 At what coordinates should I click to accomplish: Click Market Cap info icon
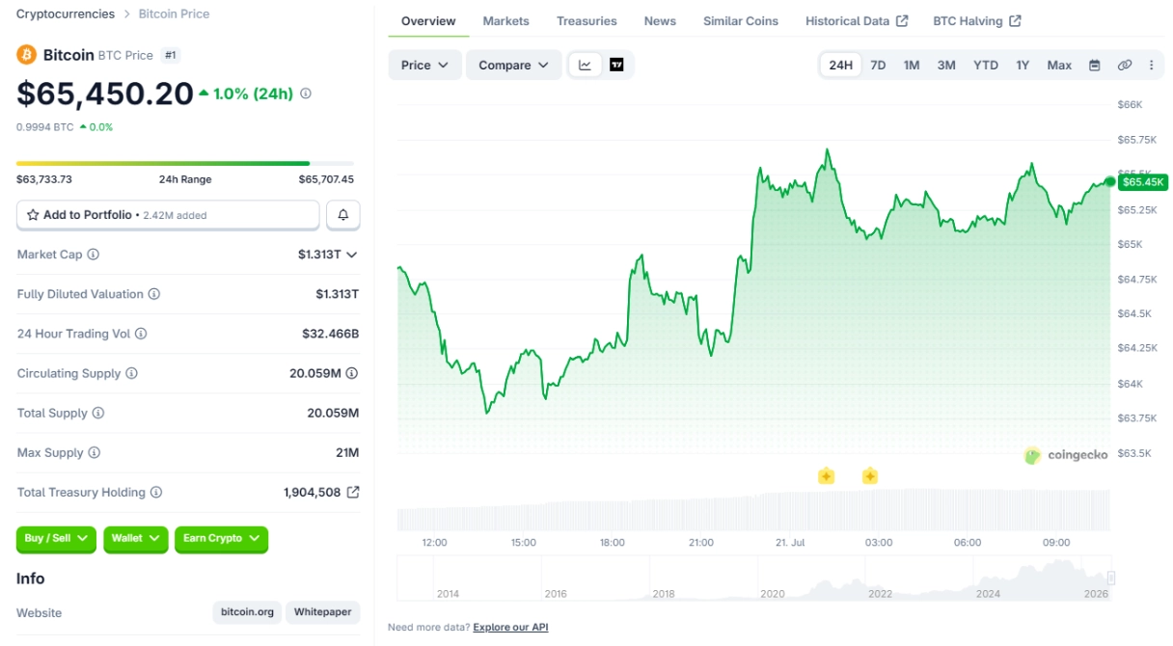(x=94, y=255)
